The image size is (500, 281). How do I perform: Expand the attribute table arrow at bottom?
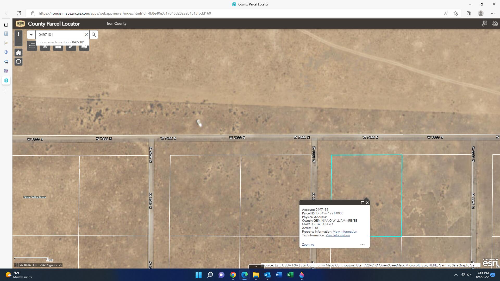pos(256,266)
